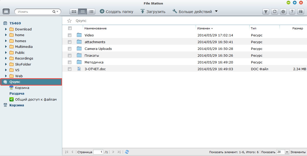
Task: Open the More actions dropdown arrow
Action: tap(216, 11)
